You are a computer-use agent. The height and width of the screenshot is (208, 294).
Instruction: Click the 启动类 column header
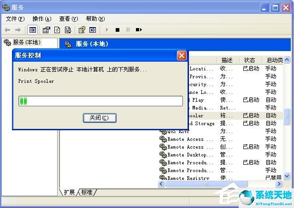[x=273, y=60]
